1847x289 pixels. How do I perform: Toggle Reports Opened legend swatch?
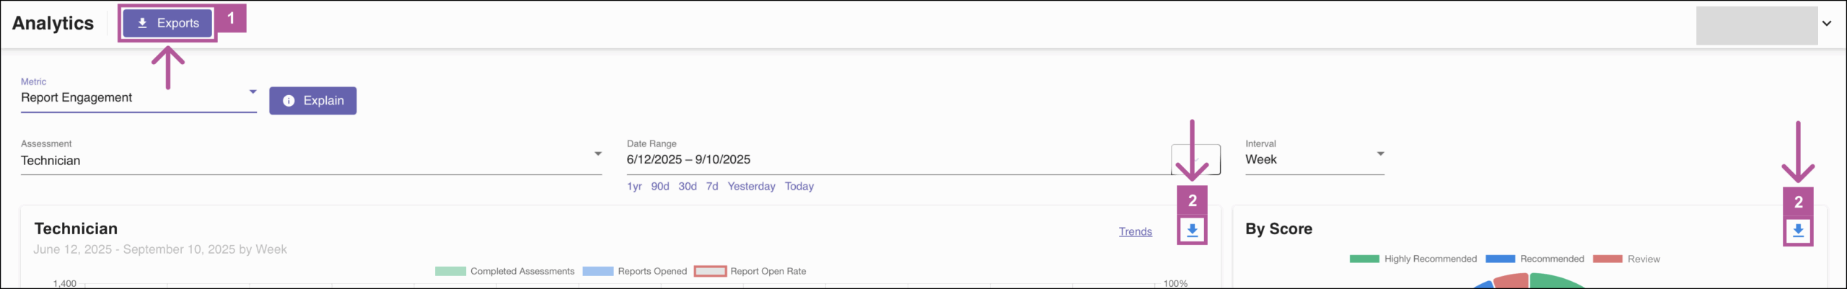(x=597, y=272)
